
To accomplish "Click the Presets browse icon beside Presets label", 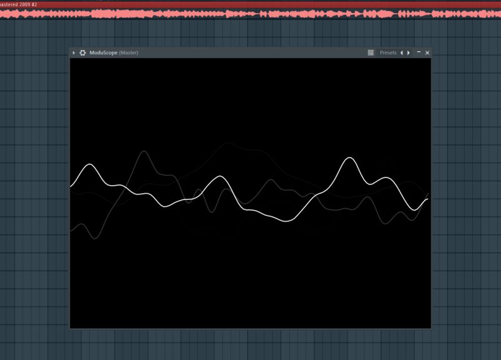I will (370, 52).
